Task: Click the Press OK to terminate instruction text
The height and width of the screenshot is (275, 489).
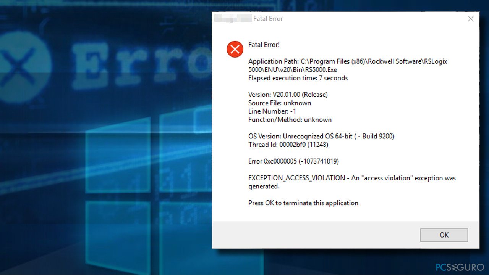Action: (303, 203)
